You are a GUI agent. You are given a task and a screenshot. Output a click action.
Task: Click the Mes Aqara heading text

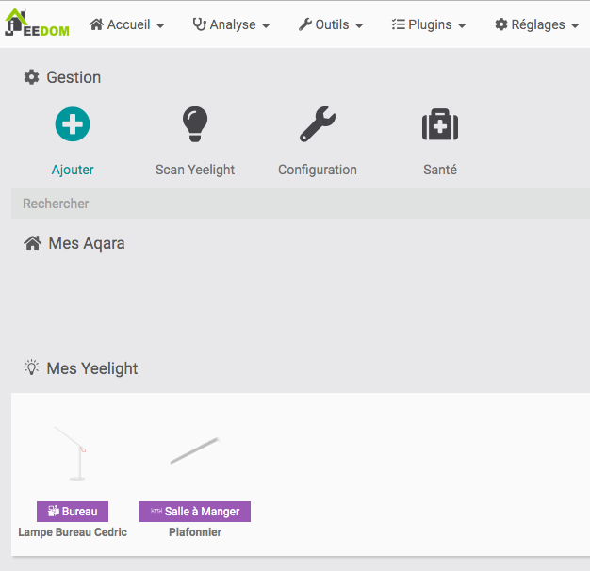click(x=87, y=243)
